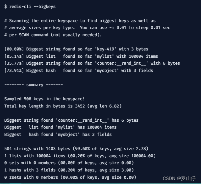Click the summary divider heading

pyautogui.click(x=34, y=85)
